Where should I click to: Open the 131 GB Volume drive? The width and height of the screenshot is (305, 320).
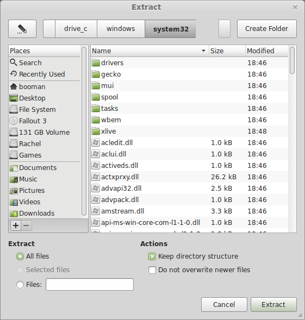[40, 132]
